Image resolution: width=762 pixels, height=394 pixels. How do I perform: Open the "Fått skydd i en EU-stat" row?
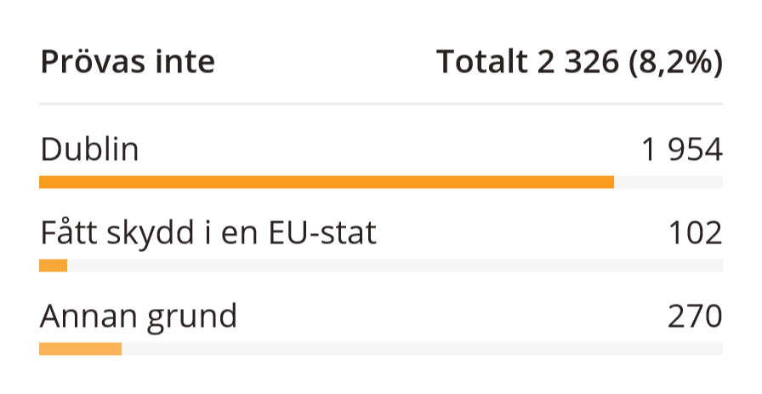(208, 232)
